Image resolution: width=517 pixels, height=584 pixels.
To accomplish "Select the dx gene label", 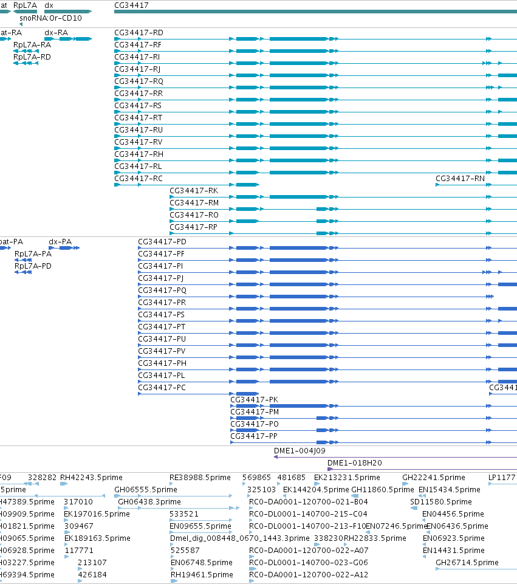I will tap(49, 5).
